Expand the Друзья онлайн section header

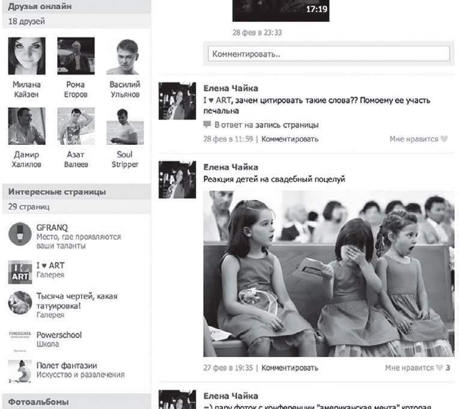[40, 7]
